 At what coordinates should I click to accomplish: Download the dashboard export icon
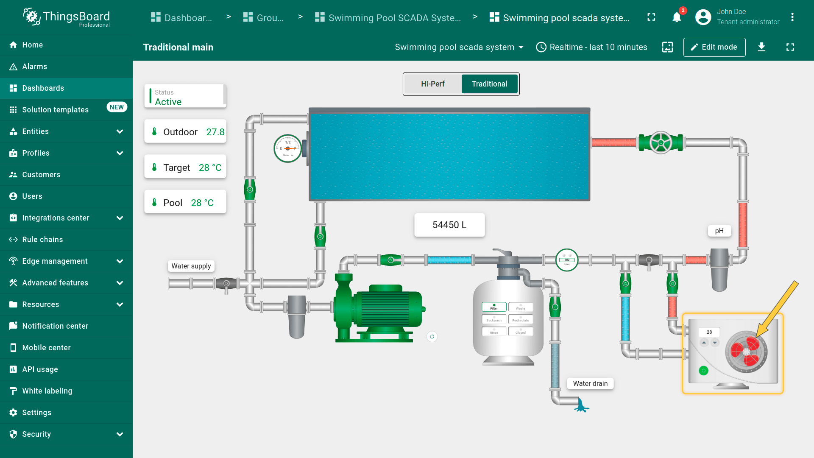761,47
